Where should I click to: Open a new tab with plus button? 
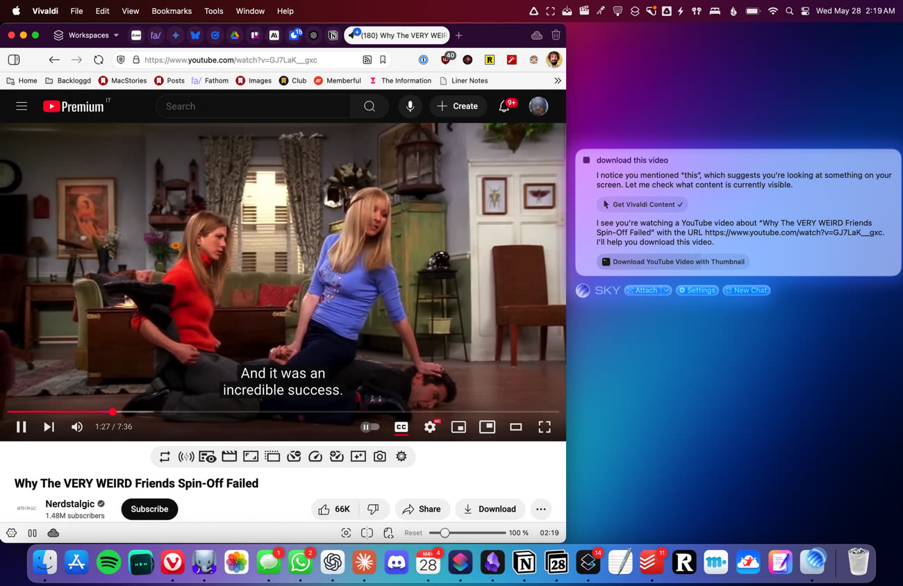pos(458,35)
